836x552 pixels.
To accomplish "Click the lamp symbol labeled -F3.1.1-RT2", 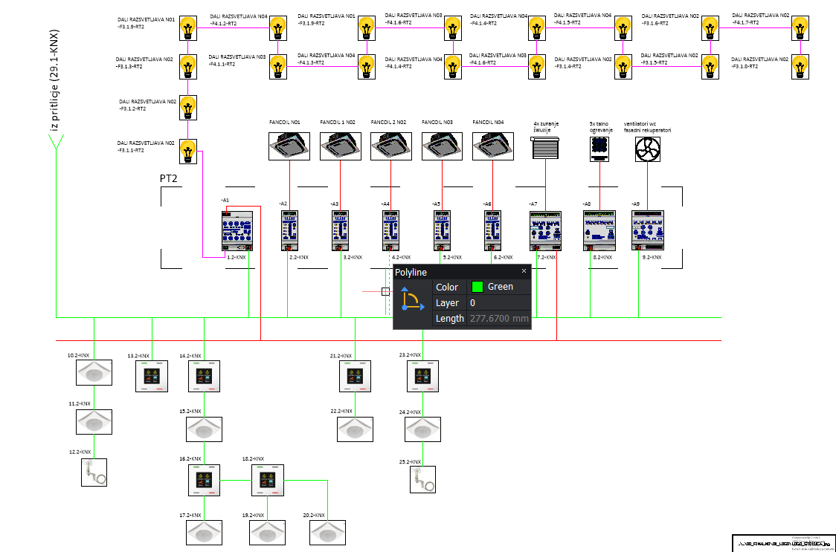I will point(189,152).
